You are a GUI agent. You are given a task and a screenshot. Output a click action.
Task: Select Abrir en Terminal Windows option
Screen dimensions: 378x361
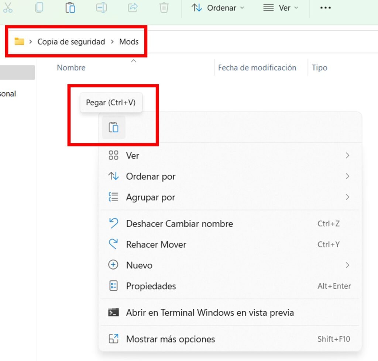(210, 313)
